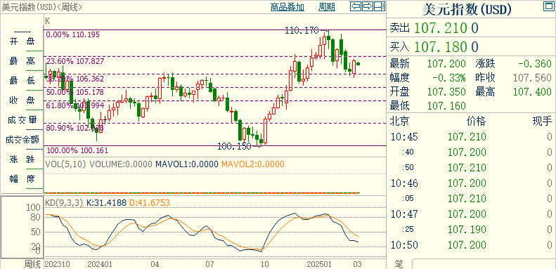Viewport: 556px width, 269px height.
Task: Click the quote panel maximize window icon
Action: [548, 6]
